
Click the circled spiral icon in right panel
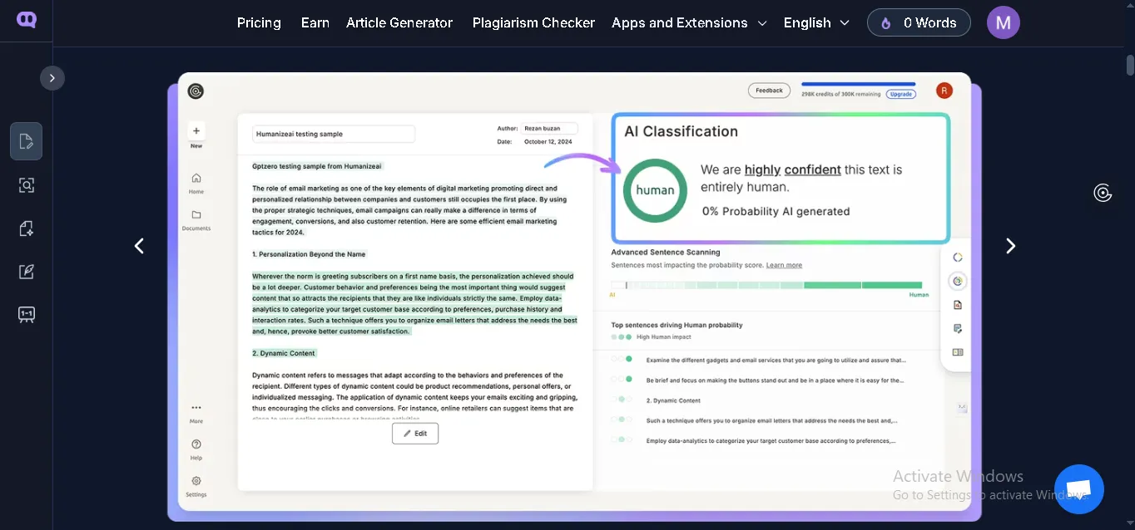[958, 281]
